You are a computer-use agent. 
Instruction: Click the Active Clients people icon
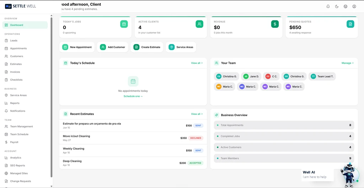(199, 24)
